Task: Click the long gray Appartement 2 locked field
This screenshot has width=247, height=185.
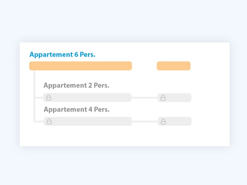Action: tap(90, 97)
